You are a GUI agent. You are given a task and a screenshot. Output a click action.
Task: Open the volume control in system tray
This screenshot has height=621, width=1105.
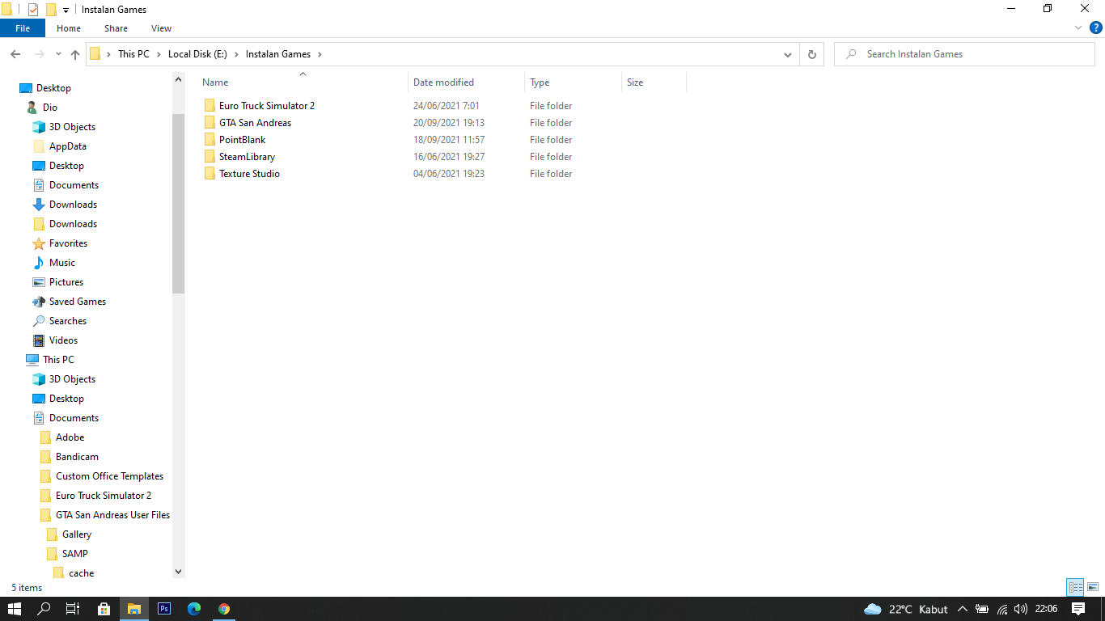1021,609
